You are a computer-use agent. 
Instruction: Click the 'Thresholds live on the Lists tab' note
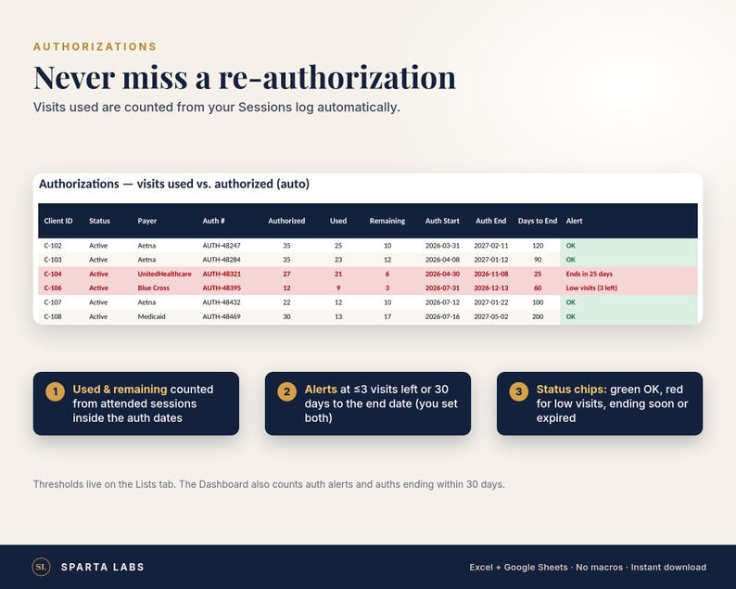pyautogui.click(x=269, y=484)
